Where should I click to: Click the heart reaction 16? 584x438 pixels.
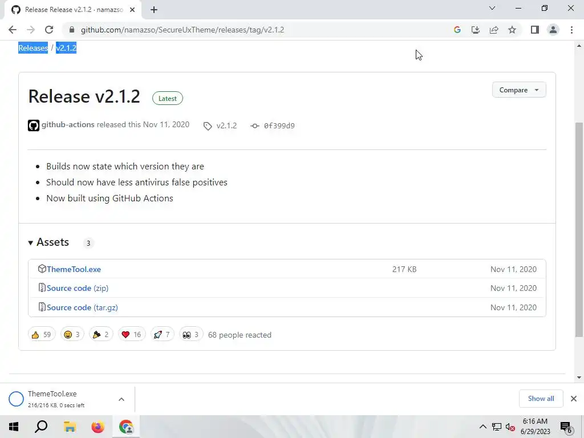coord(132,334)
